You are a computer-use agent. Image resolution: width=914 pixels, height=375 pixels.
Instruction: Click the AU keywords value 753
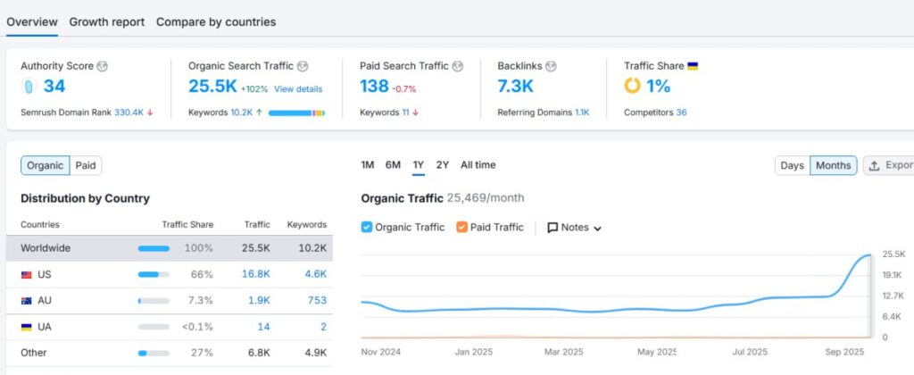click(317, 300)
